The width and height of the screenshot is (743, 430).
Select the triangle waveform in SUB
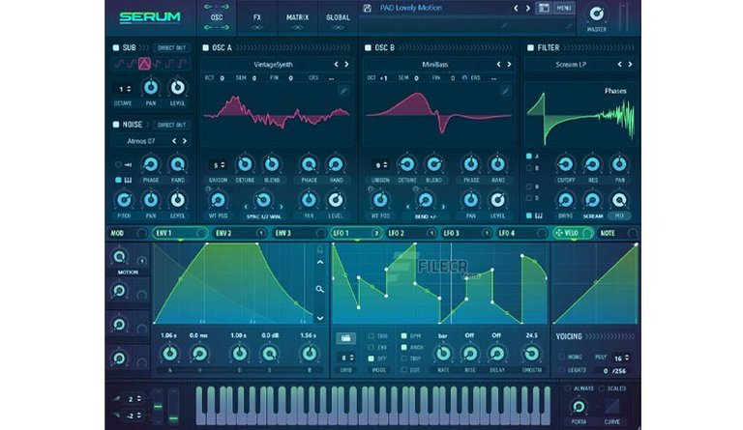(x=144, y=64)
